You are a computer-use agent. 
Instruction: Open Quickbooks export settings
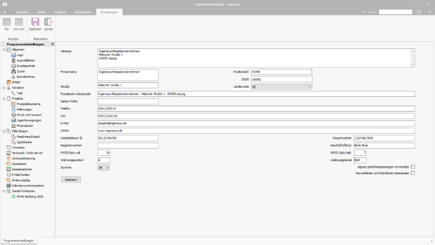point(24,142)
